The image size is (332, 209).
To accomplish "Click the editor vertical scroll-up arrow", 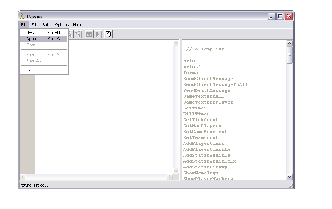I will click(x=176, y=43).
